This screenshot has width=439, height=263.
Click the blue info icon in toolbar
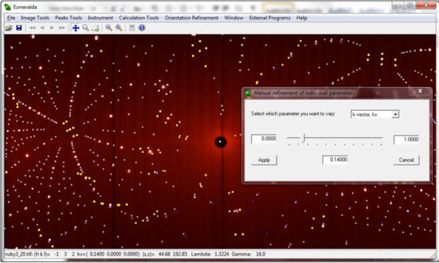pyautogui.click(x=142, y=28)
